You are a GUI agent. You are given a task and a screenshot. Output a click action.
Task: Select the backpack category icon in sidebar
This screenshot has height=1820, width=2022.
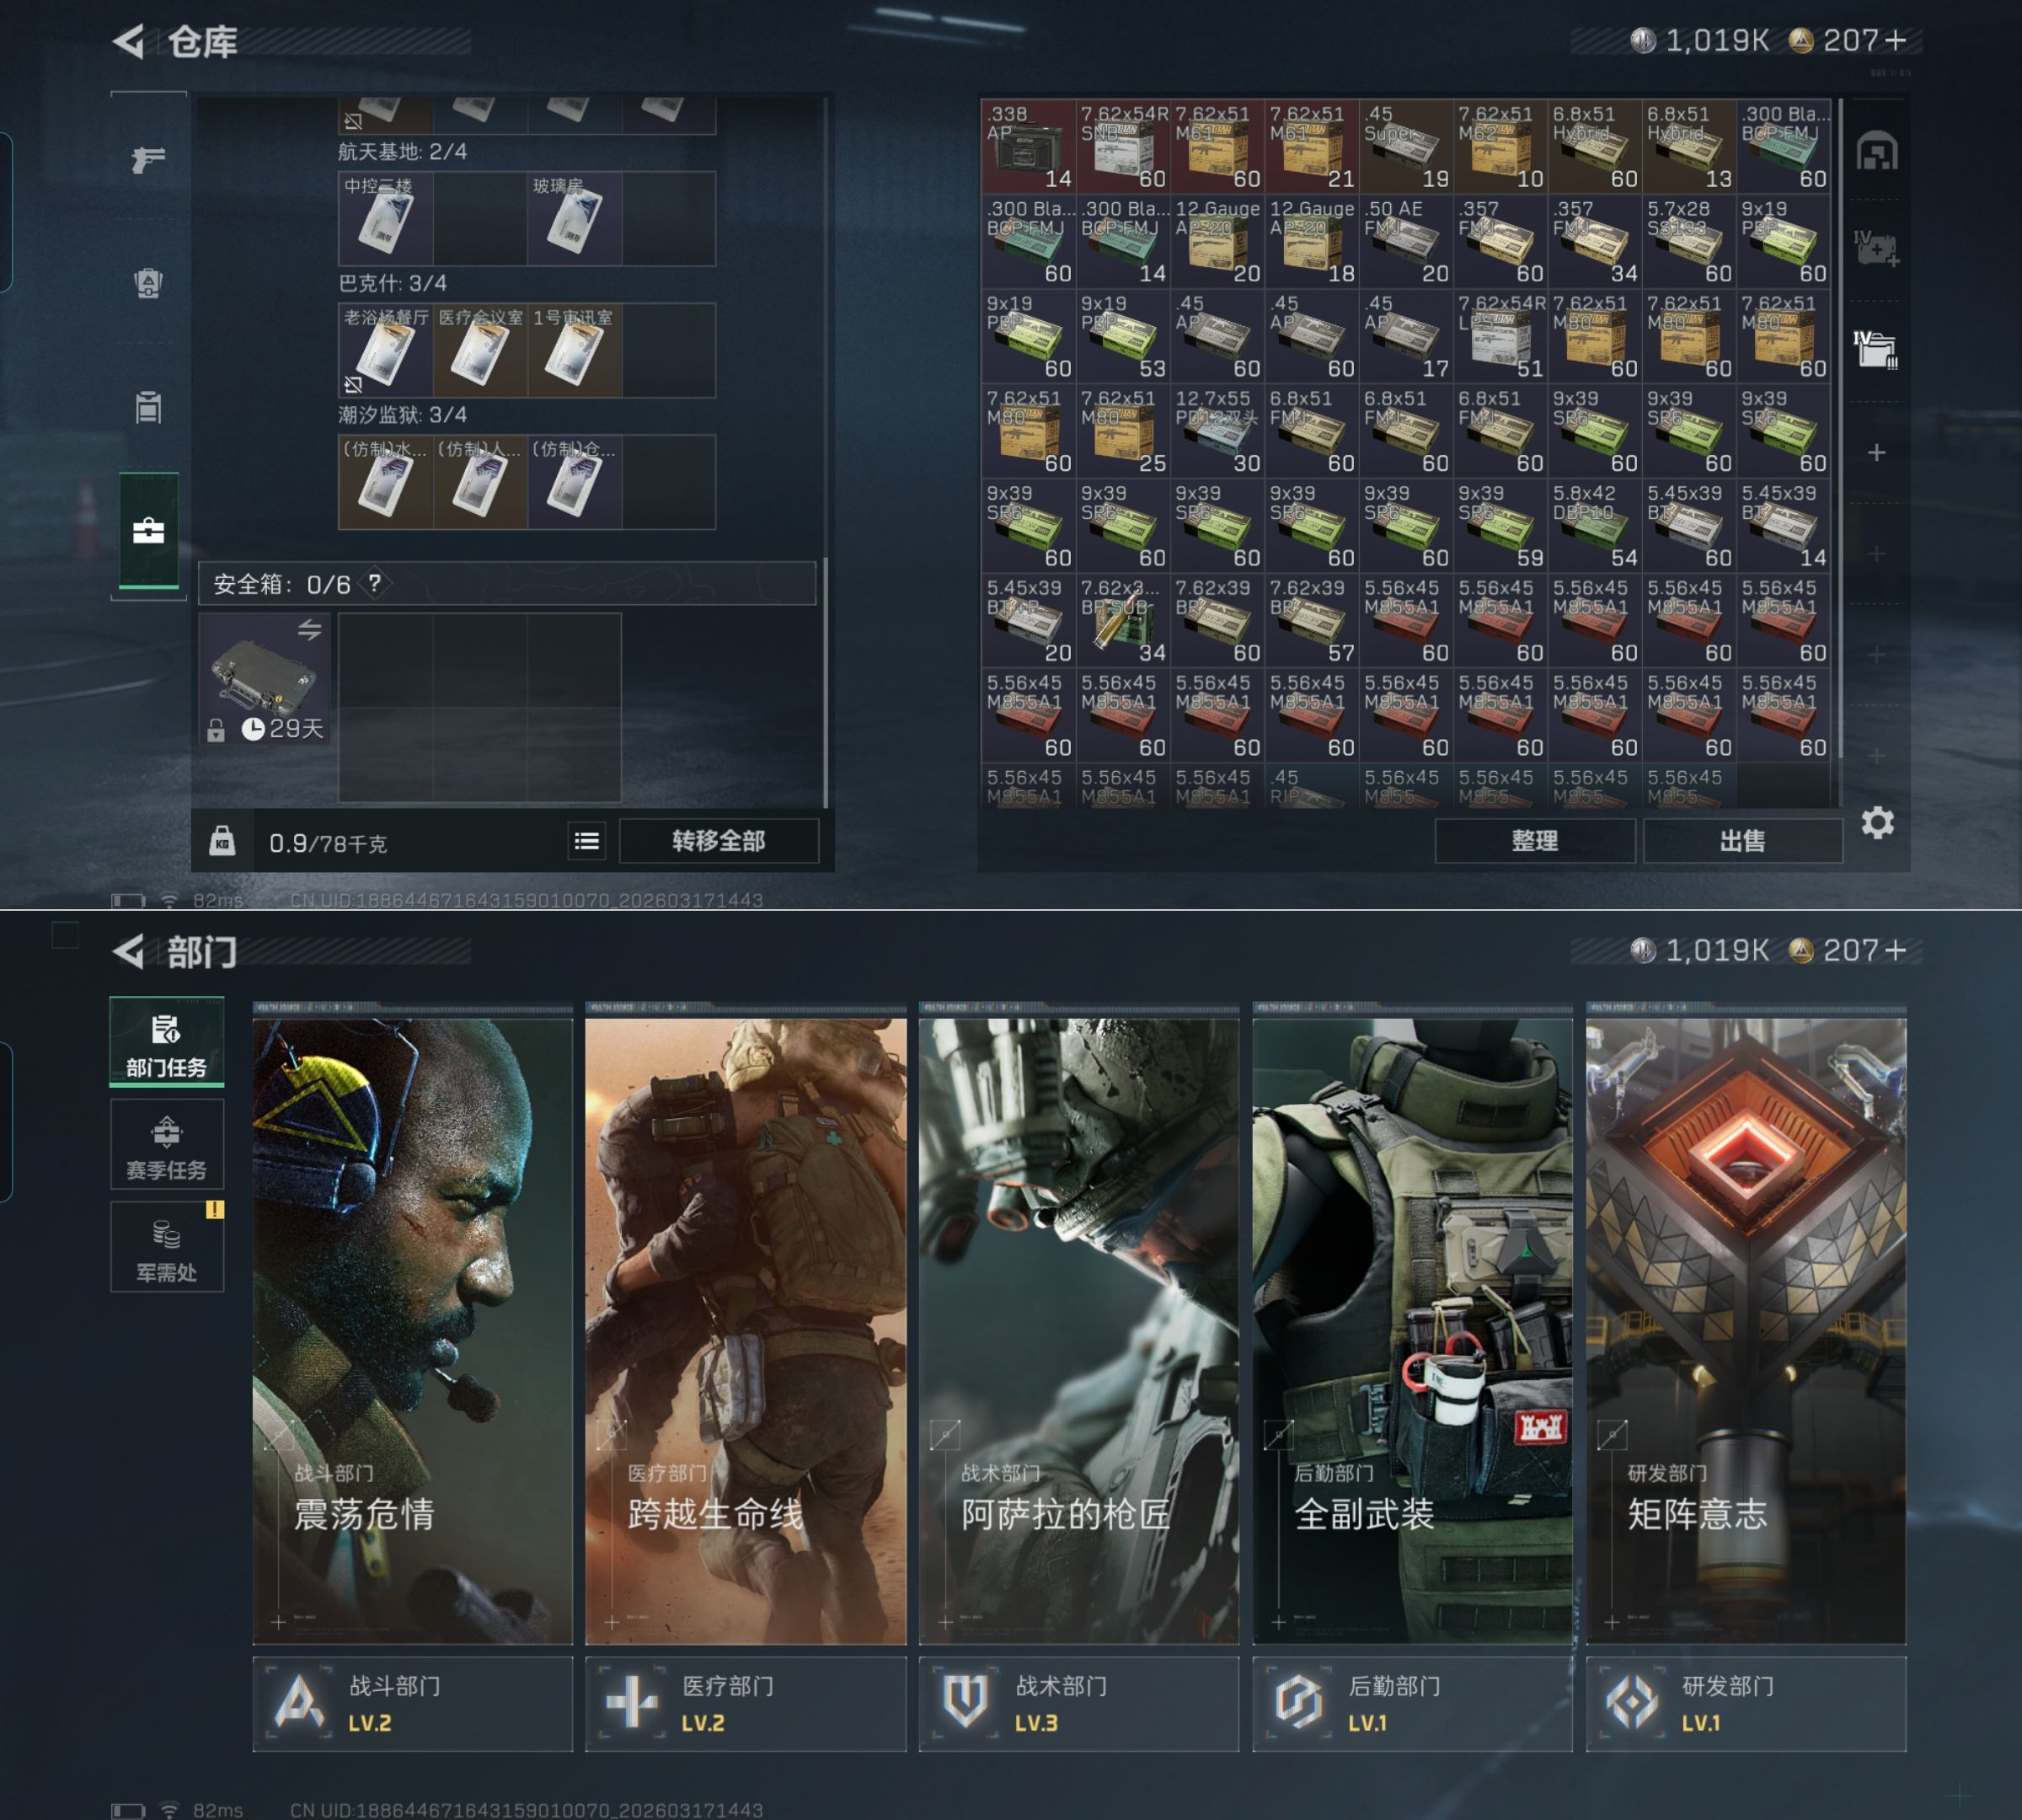(x=148, y=283)
